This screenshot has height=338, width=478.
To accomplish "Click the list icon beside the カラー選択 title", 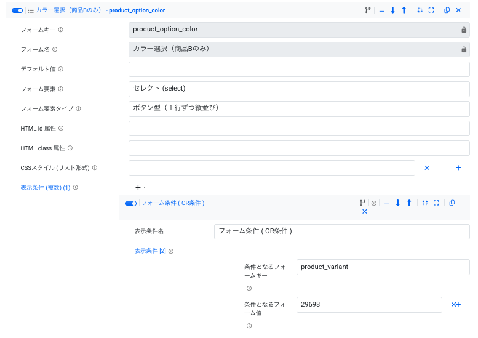I will click(x=31, y=10).
